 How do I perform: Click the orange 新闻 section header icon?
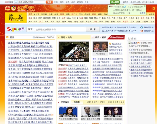(7, 37)
